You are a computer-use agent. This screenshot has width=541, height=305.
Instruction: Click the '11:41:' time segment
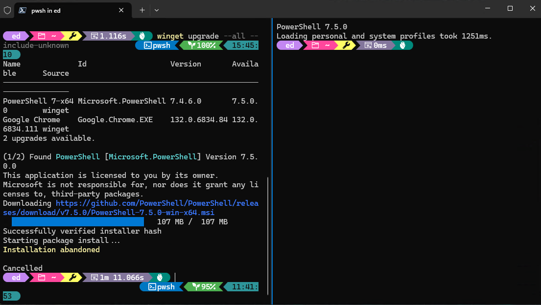(241, 287)
